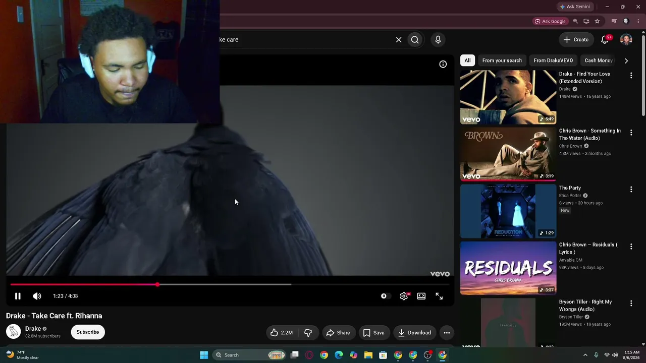Switch to theater mode view
The width and height of the screenshot is (646, 363).
tap(421, 296)
